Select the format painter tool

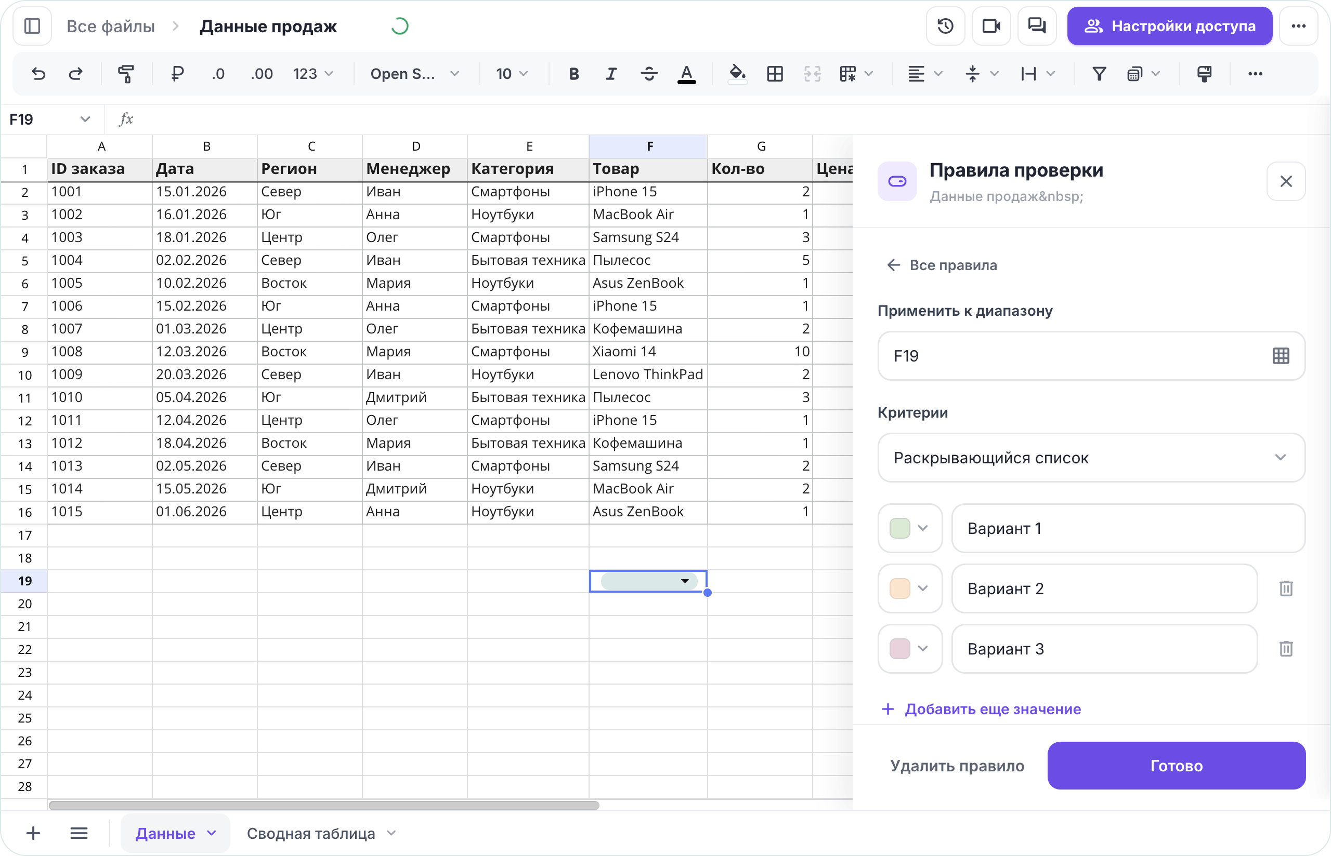(x=126, y=74)
